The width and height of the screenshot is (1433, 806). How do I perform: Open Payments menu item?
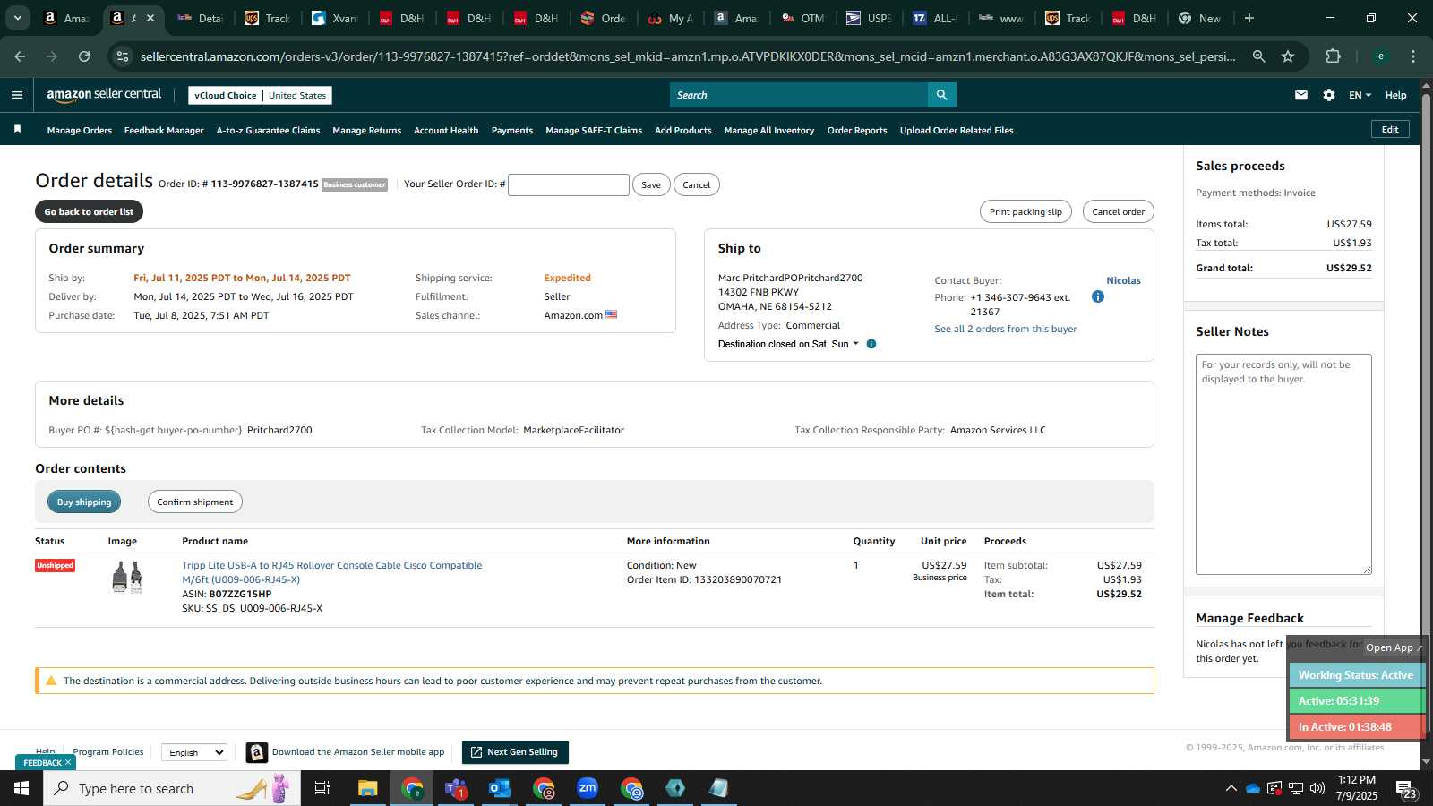tap(512, 130)
